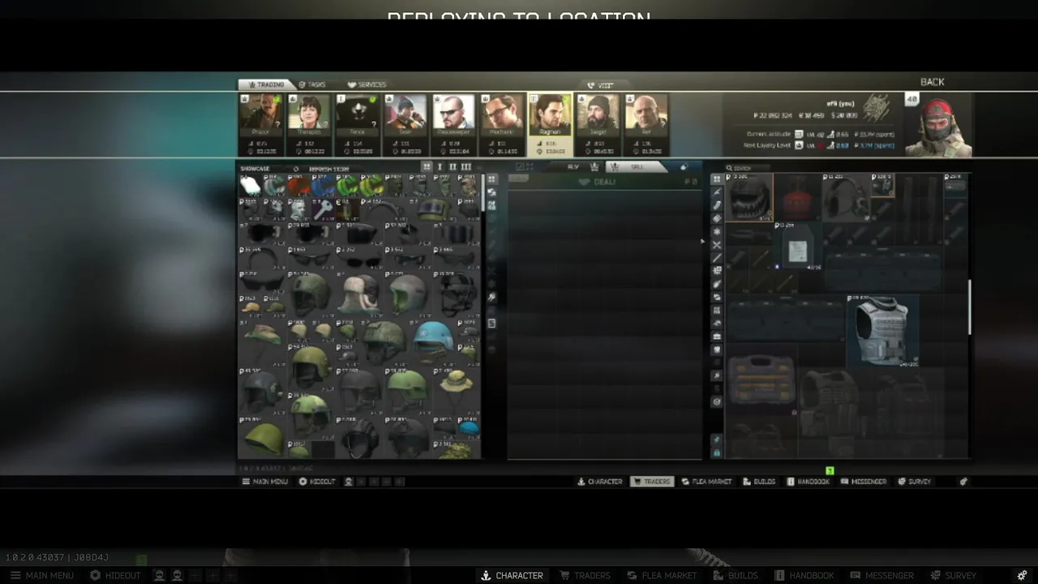This screenshot has width=1038, height=584.
Task: Select the Skier trader portrait
Action: 405,114
